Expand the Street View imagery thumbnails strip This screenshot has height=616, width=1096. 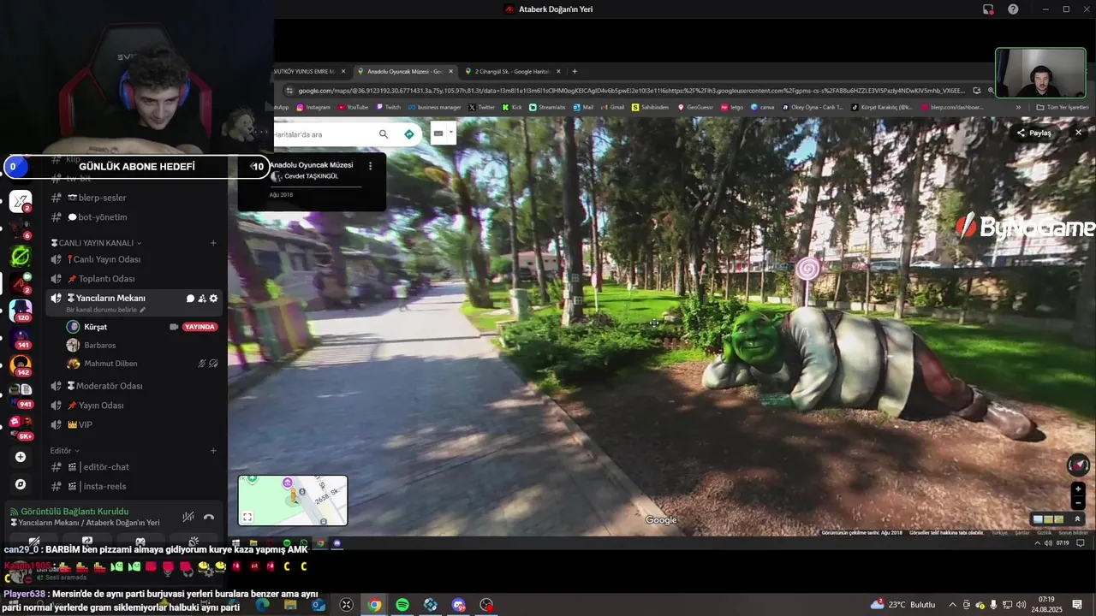1077,519
